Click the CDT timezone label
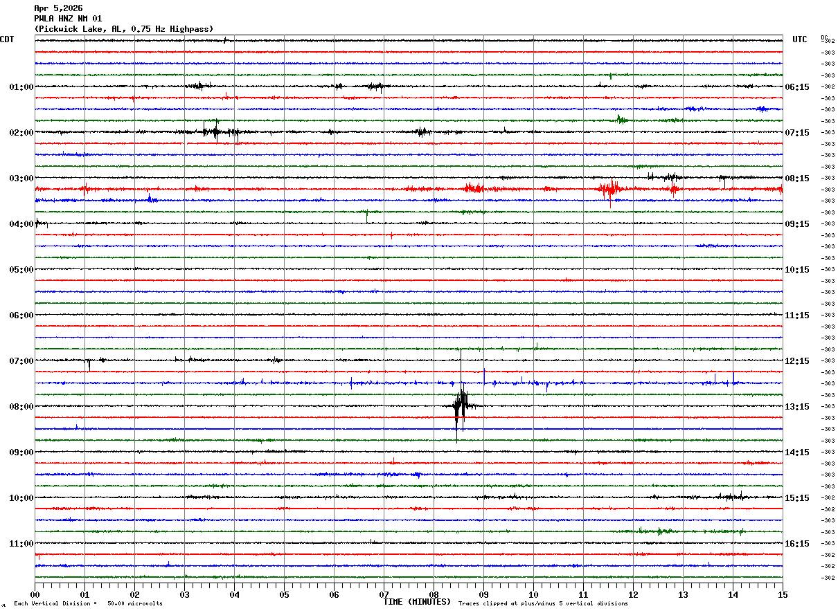 click(x=7, y=39)
